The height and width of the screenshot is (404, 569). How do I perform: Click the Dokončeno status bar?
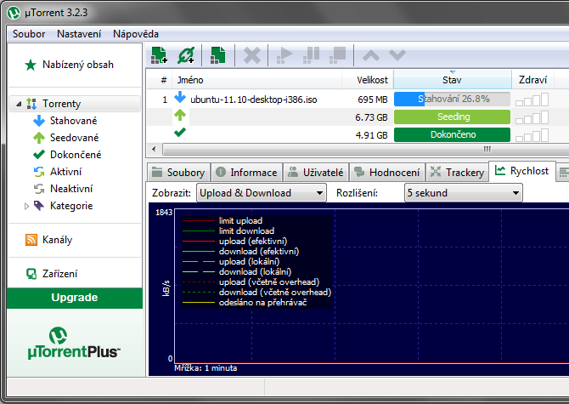[452, 134]
